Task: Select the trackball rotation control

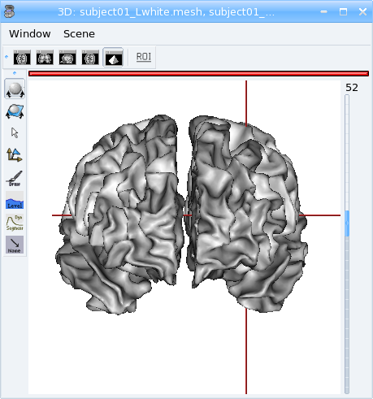Action: (15, 89)
